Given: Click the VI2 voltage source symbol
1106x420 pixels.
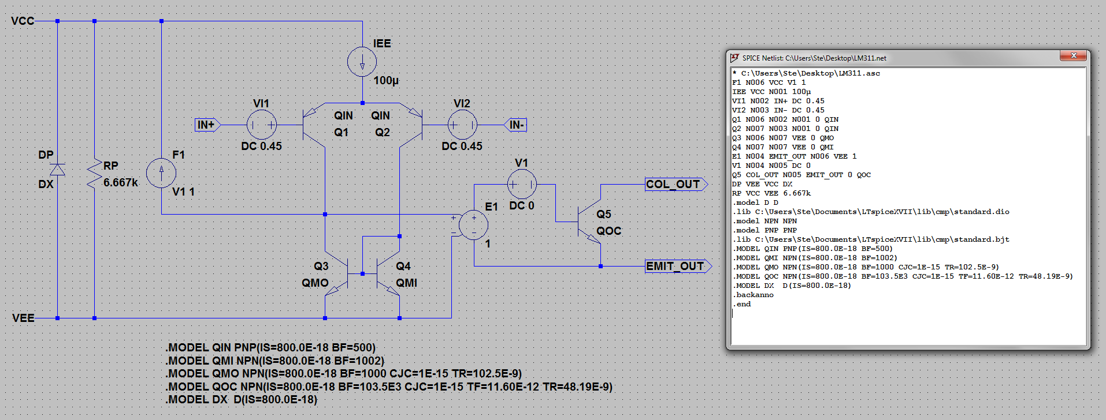Looking at the screenshot, I should tap(462, 125).
